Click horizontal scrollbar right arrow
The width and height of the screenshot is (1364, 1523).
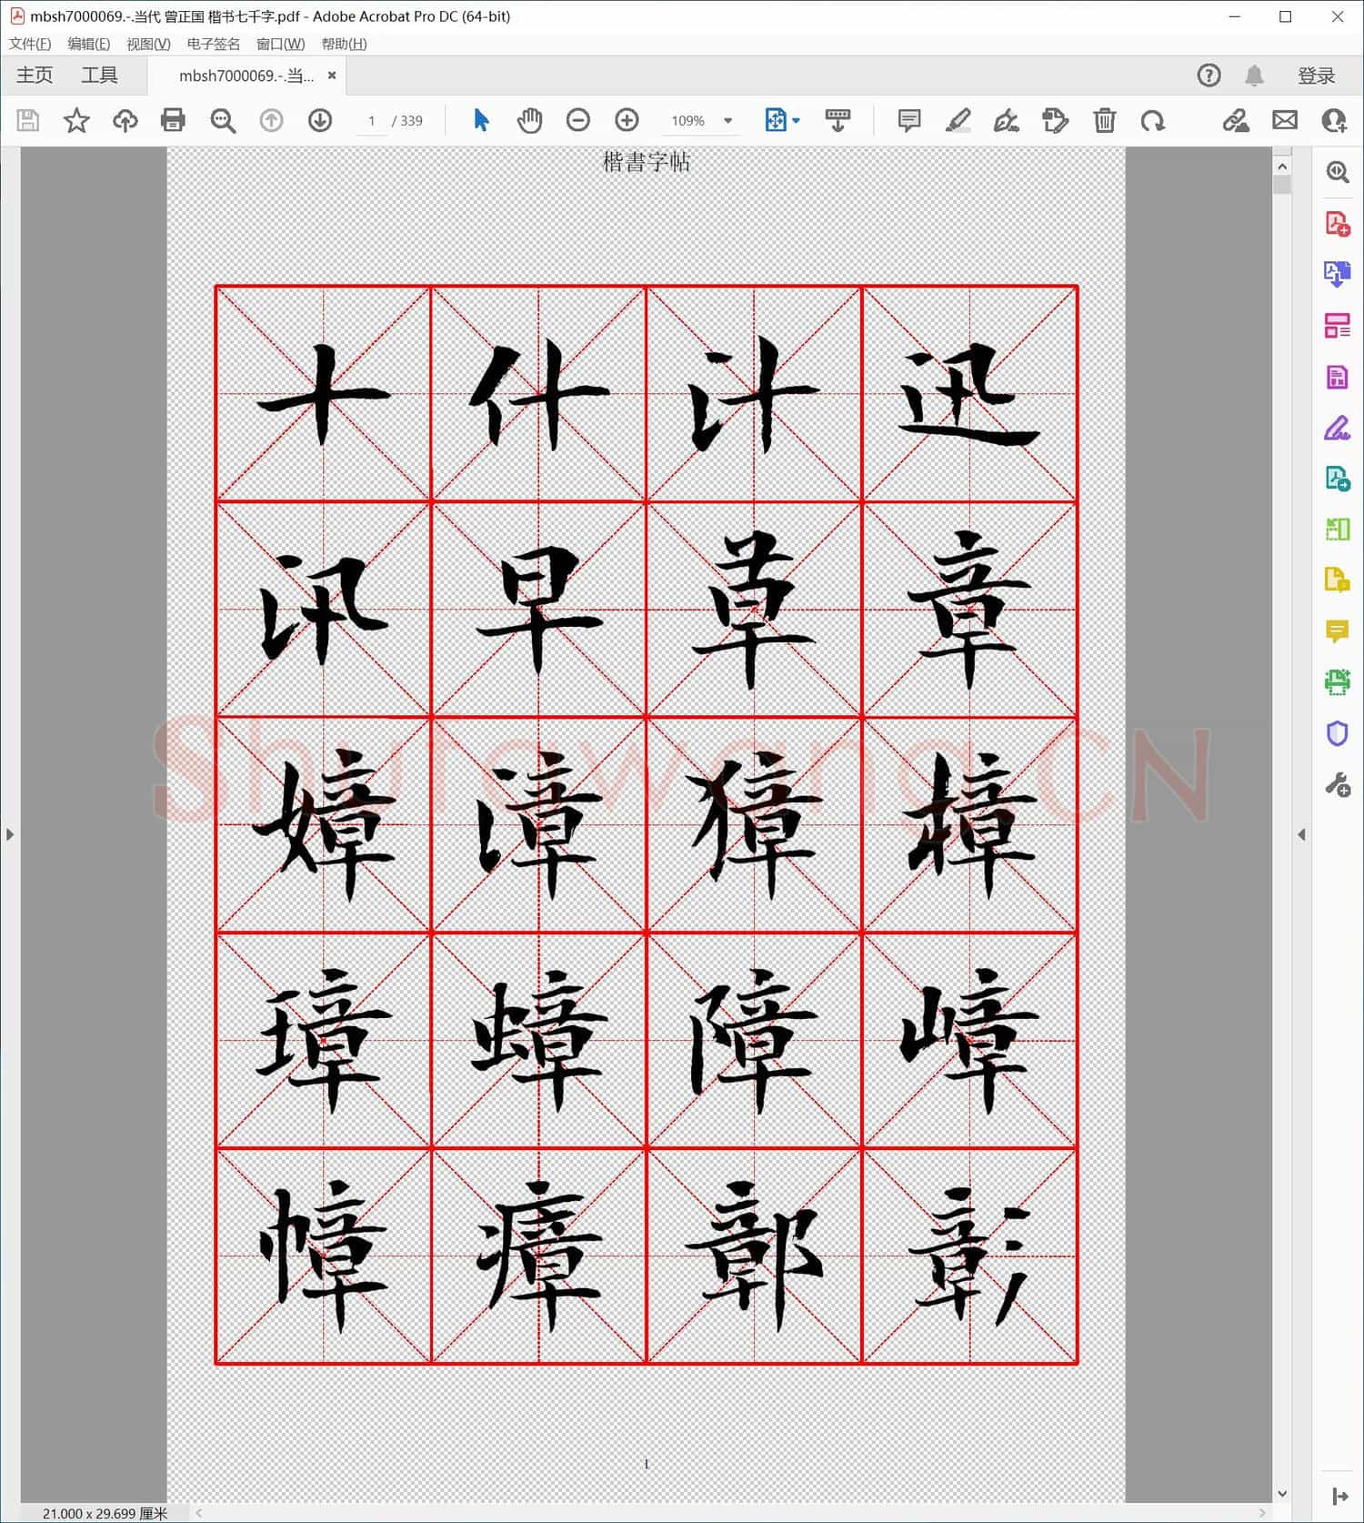coord(1262,1513)
